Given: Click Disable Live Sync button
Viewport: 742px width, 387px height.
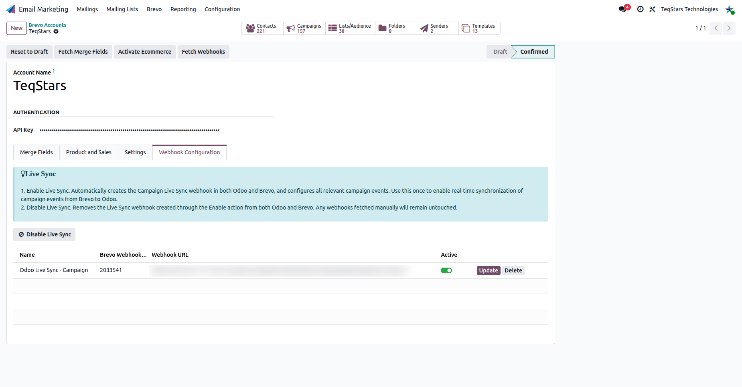Looking at the screenshot, I should (x=45, y=234).
